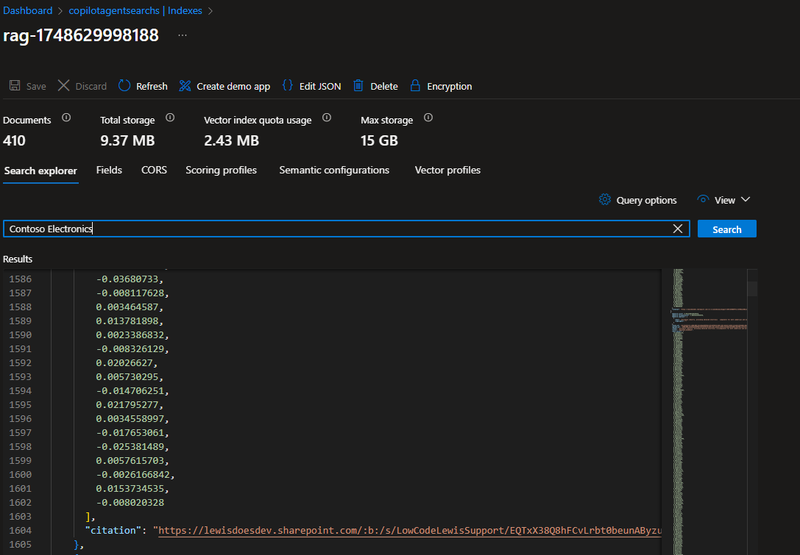Switch to the Fields tab
800x555 pixels.
[109, 170]
